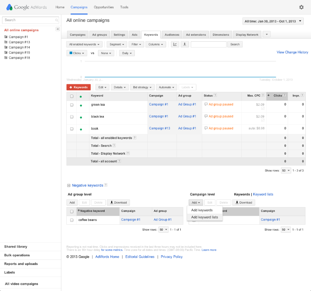The width and height of the screenshot is (311, 291).
Task: Click the help icon next to Status column
Action: 215,96
